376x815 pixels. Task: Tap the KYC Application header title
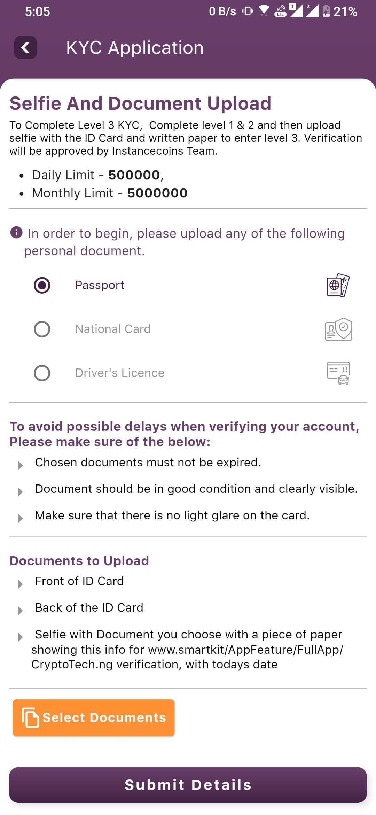click(x=135, y=48)
